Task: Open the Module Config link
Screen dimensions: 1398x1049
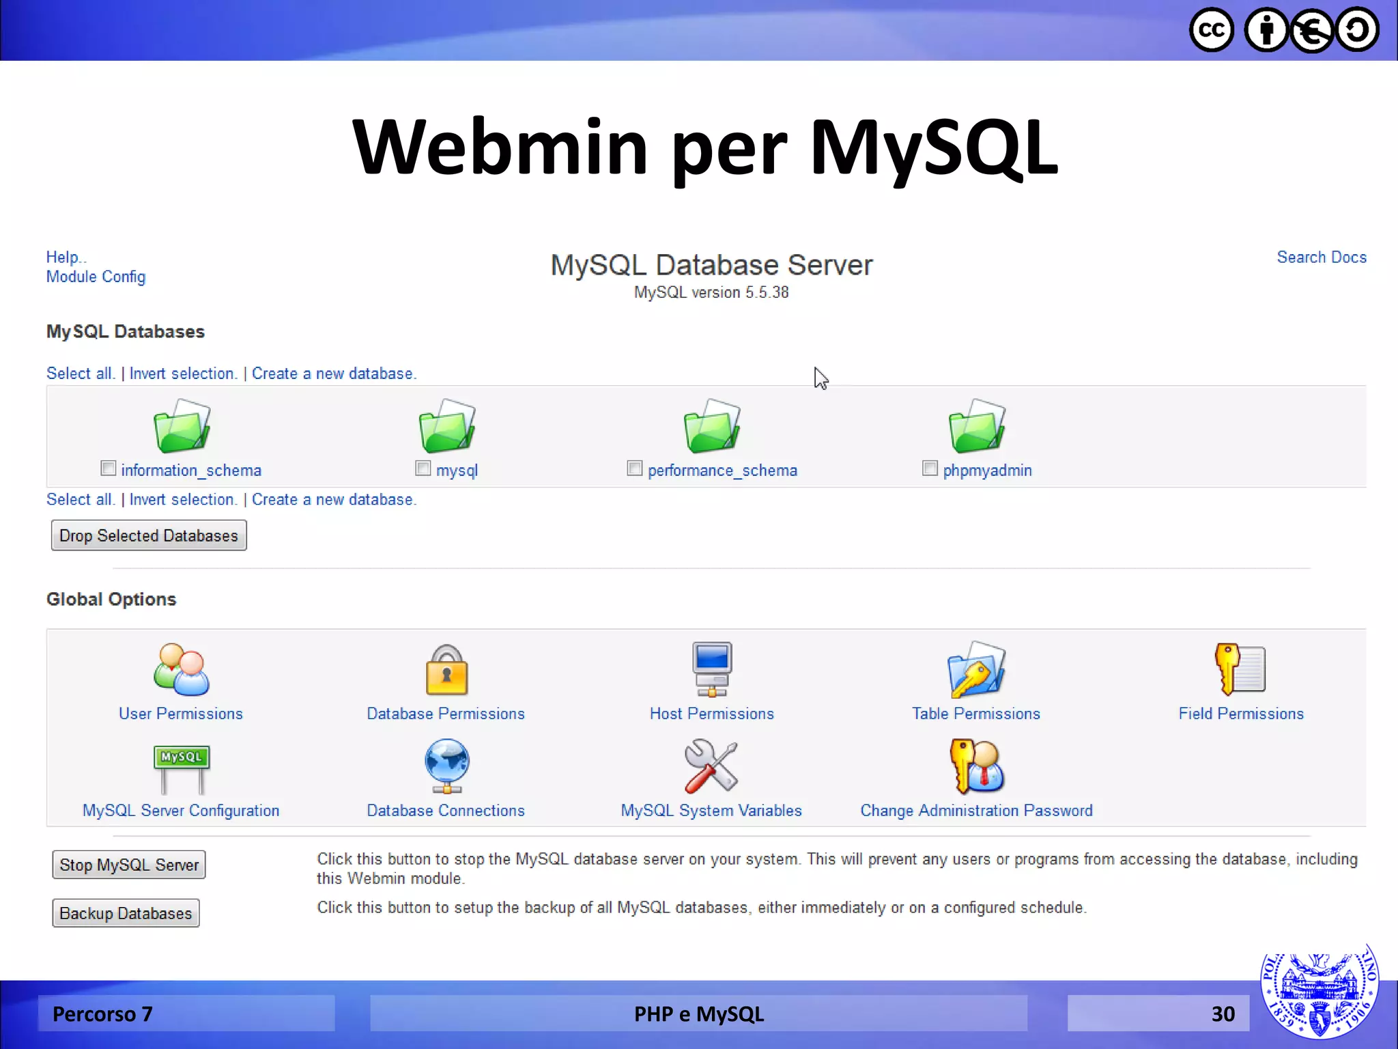Action: [96, 277]
